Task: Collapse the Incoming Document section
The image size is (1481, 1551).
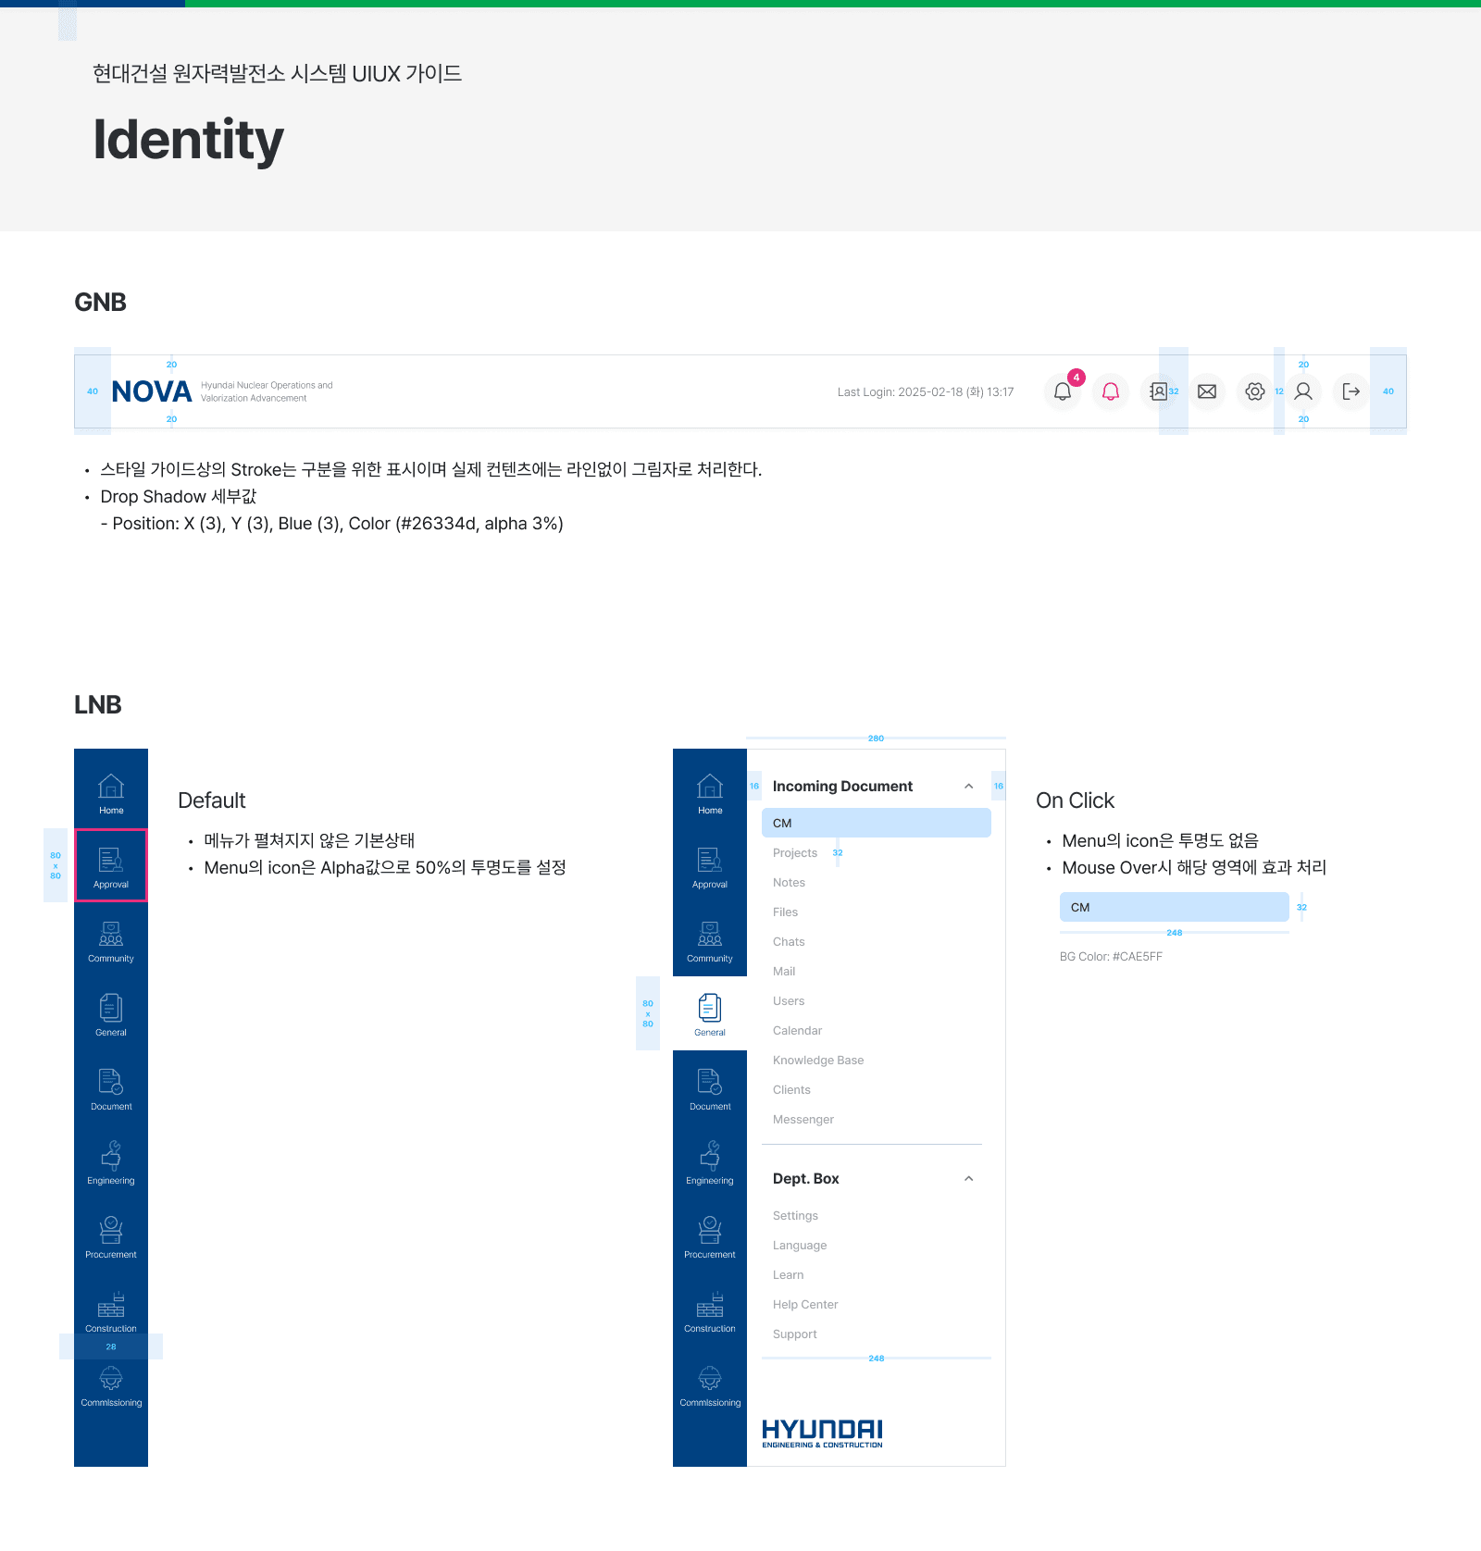Action: coord(968,787)
